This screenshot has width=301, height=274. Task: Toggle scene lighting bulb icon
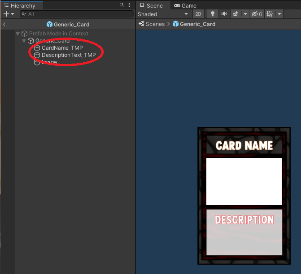point(213,14)
